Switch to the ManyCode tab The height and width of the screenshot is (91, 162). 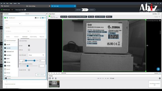coord(42,37)
